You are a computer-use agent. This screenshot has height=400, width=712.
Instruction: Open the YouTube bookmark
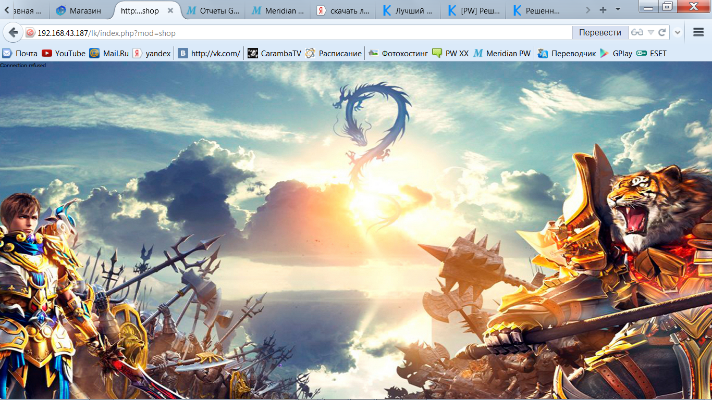tap(64, 53)
